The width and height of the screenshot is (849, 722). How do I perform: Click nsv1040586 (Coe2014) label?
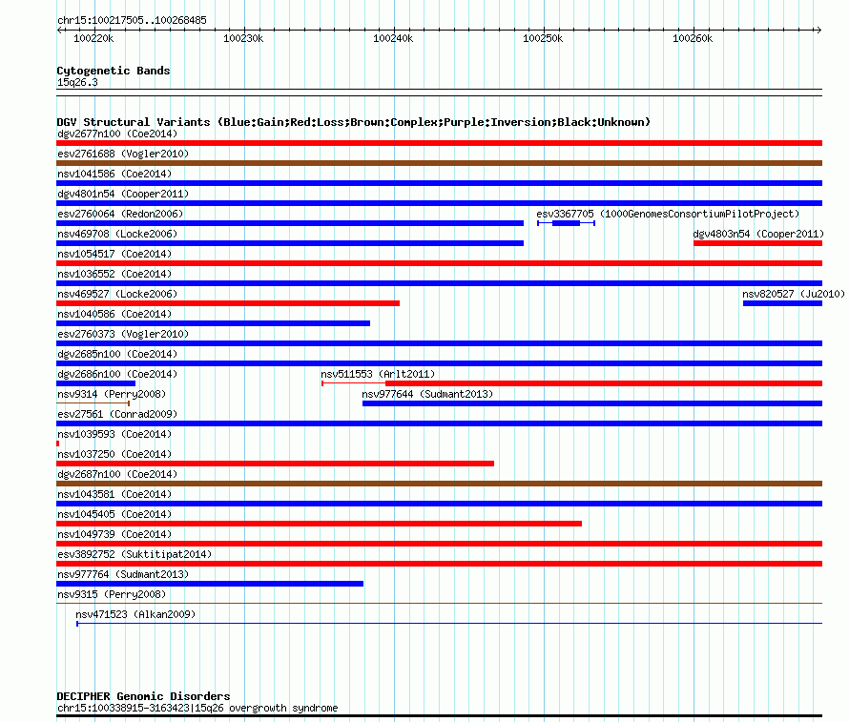(x=114, y=314)
